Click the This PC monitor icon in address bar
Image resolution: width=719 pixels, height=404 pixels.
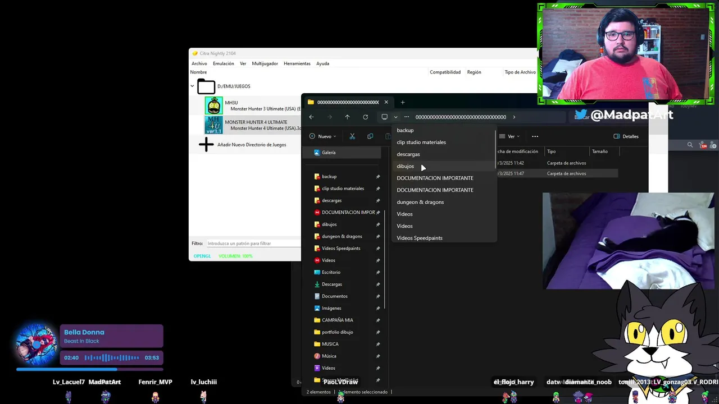(x=384, y=117)
